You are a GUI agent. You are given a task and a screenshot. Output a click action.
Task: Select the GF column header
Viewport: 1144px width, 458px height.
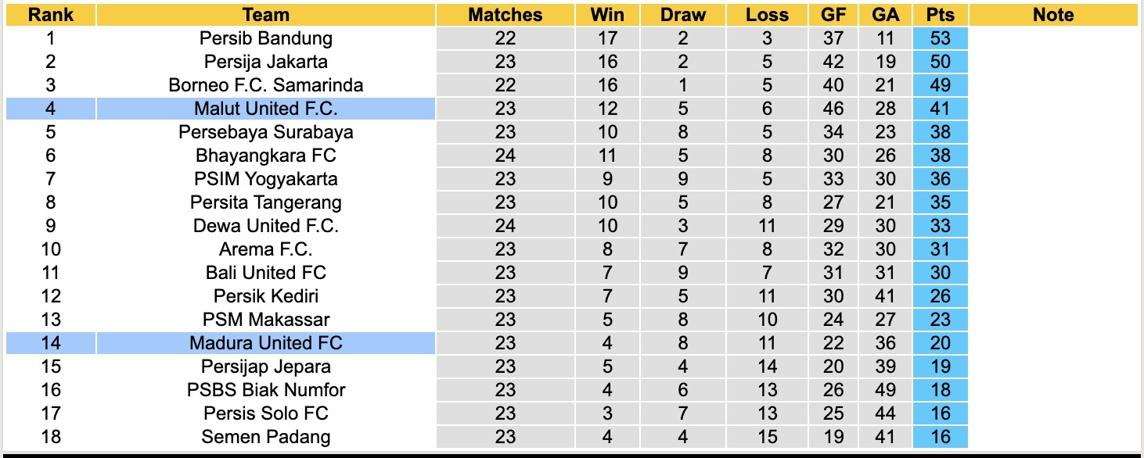tap(833, 15)
